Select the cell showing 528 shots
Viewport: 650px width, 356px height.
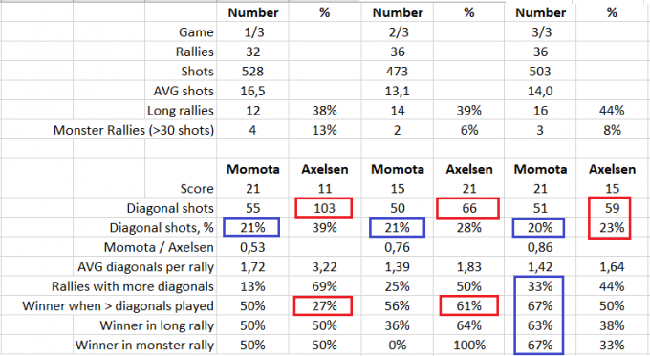pos(253,72)
